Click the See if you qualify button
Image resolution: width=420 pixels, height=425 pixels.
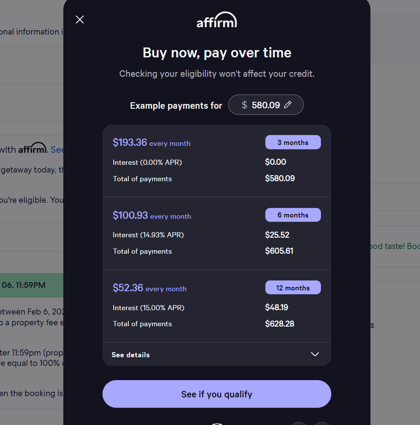[217, 394]
